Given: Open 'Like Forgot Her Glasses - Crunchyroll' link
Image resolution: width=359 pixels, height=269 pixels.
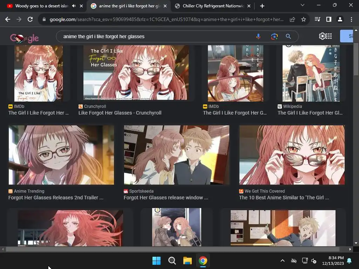Looking at the screenshot, I should pos(120,113).
